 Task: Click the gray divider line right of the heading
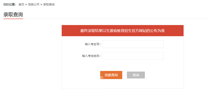(x=115, y=19)
